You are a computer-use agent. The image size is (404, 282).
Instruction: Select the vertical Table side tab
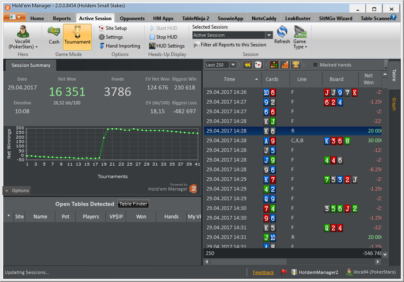tap(394, 75)
